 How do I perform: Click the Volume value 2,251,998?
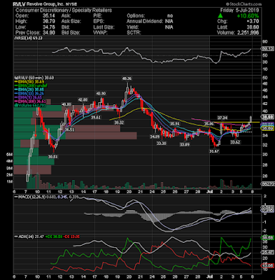pyautogui.click(x=248, y=33)
